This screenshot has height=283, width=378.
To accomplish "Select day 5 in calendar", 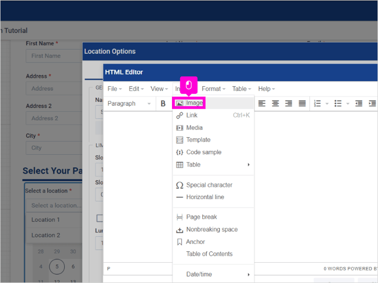I will pos(57,267).
